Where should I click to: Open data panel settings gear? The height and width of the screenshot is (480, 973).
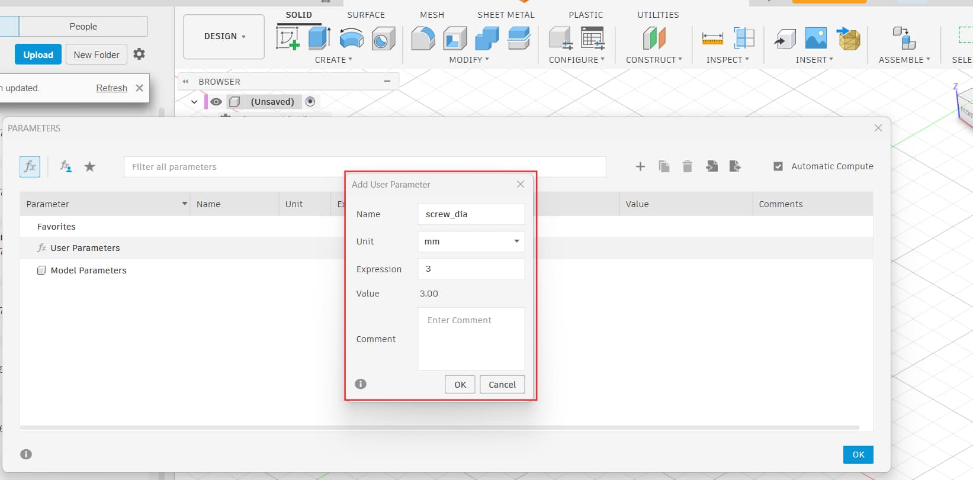click(139, 54)
